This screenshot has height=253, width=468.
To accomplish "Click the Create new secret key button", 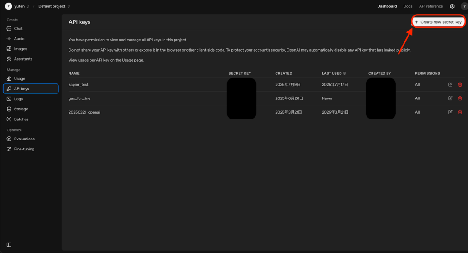I will click(438, 22).
